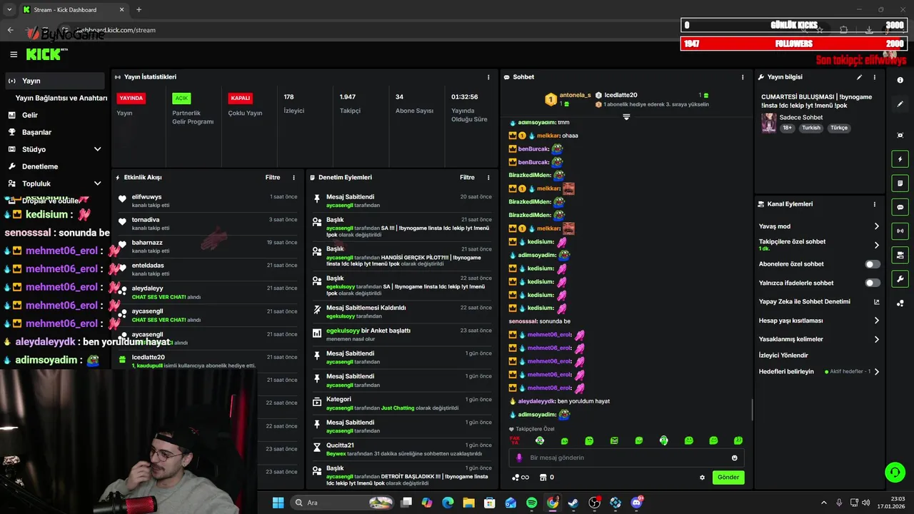Click the purple microphone icon in message box

click(x=519, y=458)
